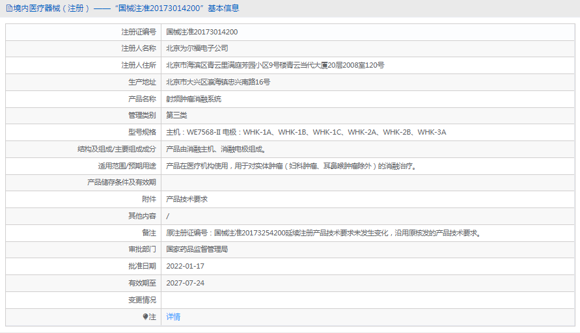This screenshot has width=580, height=333.
Task: Click the 有效期至 row label
Action: click(x=143, y=283)
